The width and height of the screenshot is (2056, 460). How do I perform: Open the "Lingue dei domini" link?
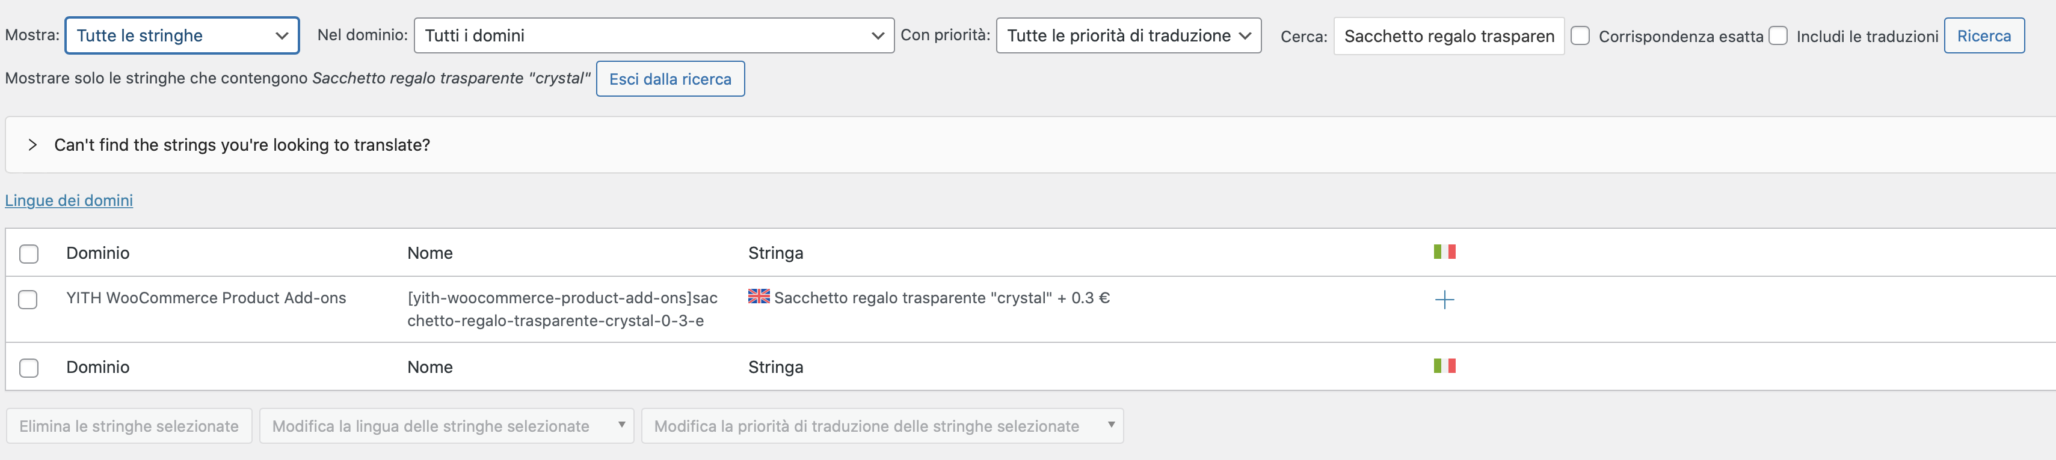click(69, 201)
